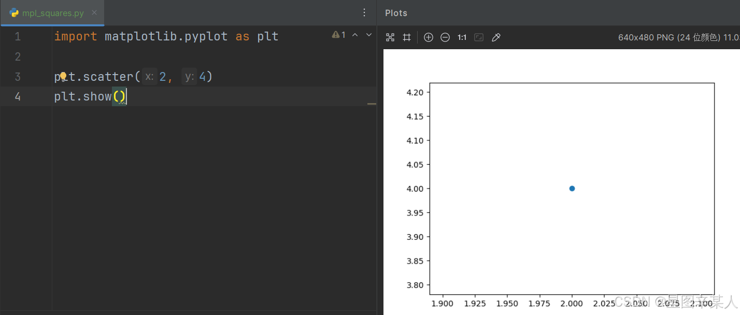Viewport: 740px width, 315px height.
Task: Click line number 1 in the gutter
Action: [18, 36]
